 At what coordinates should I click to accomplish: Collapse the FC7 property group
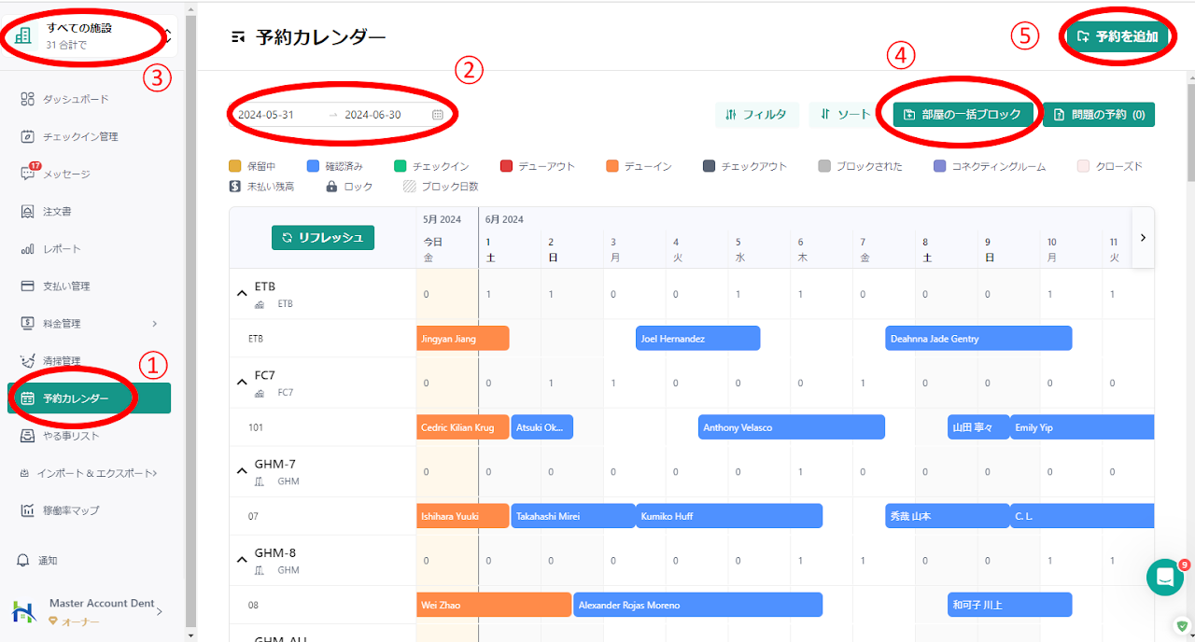(x=241, y=382)
